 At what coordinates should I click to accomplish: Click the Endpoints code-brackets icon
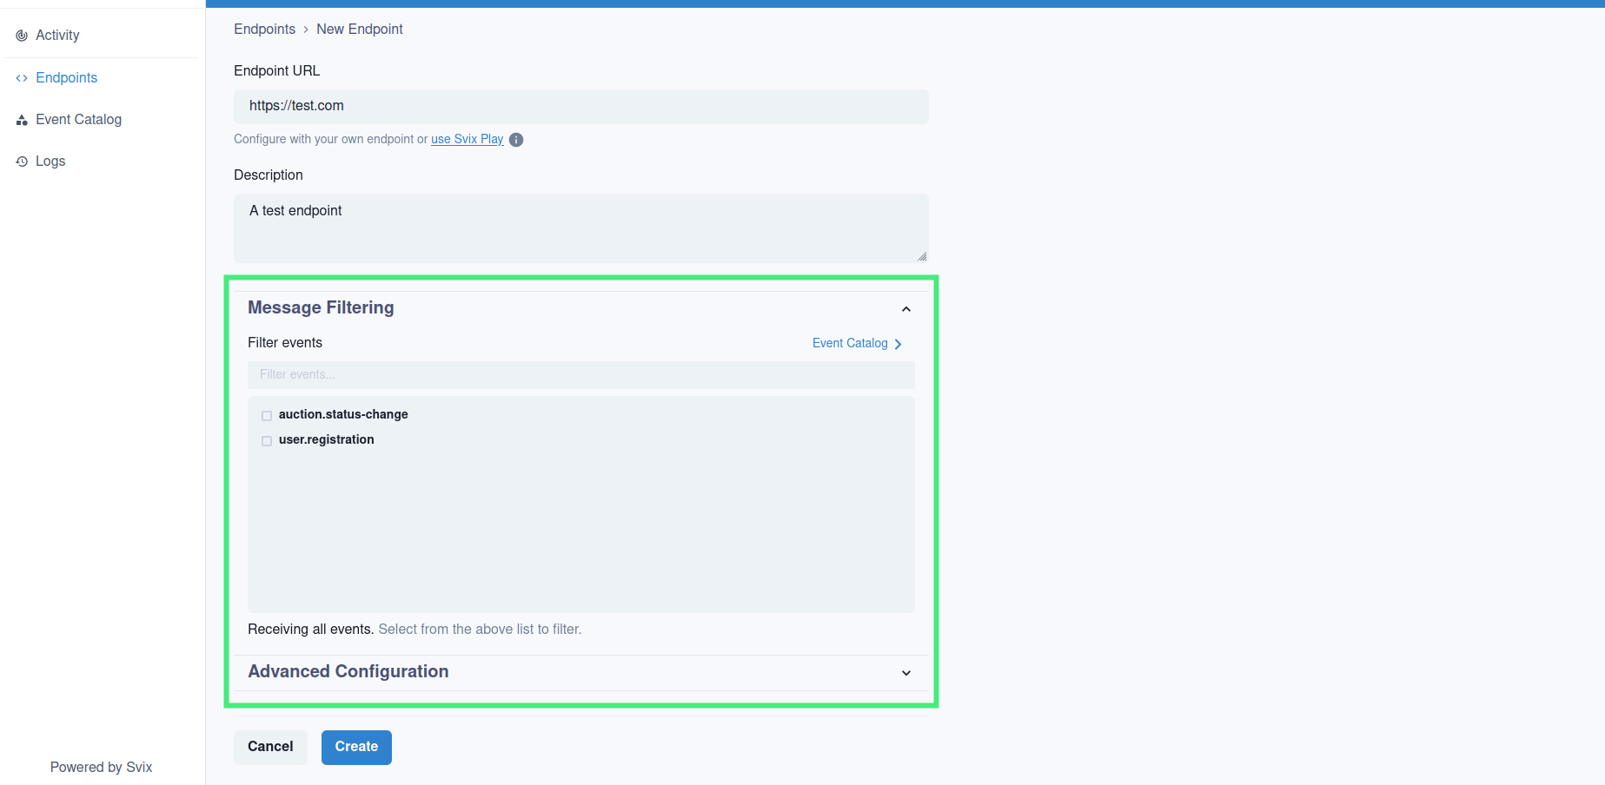click(x=22, y=78)
